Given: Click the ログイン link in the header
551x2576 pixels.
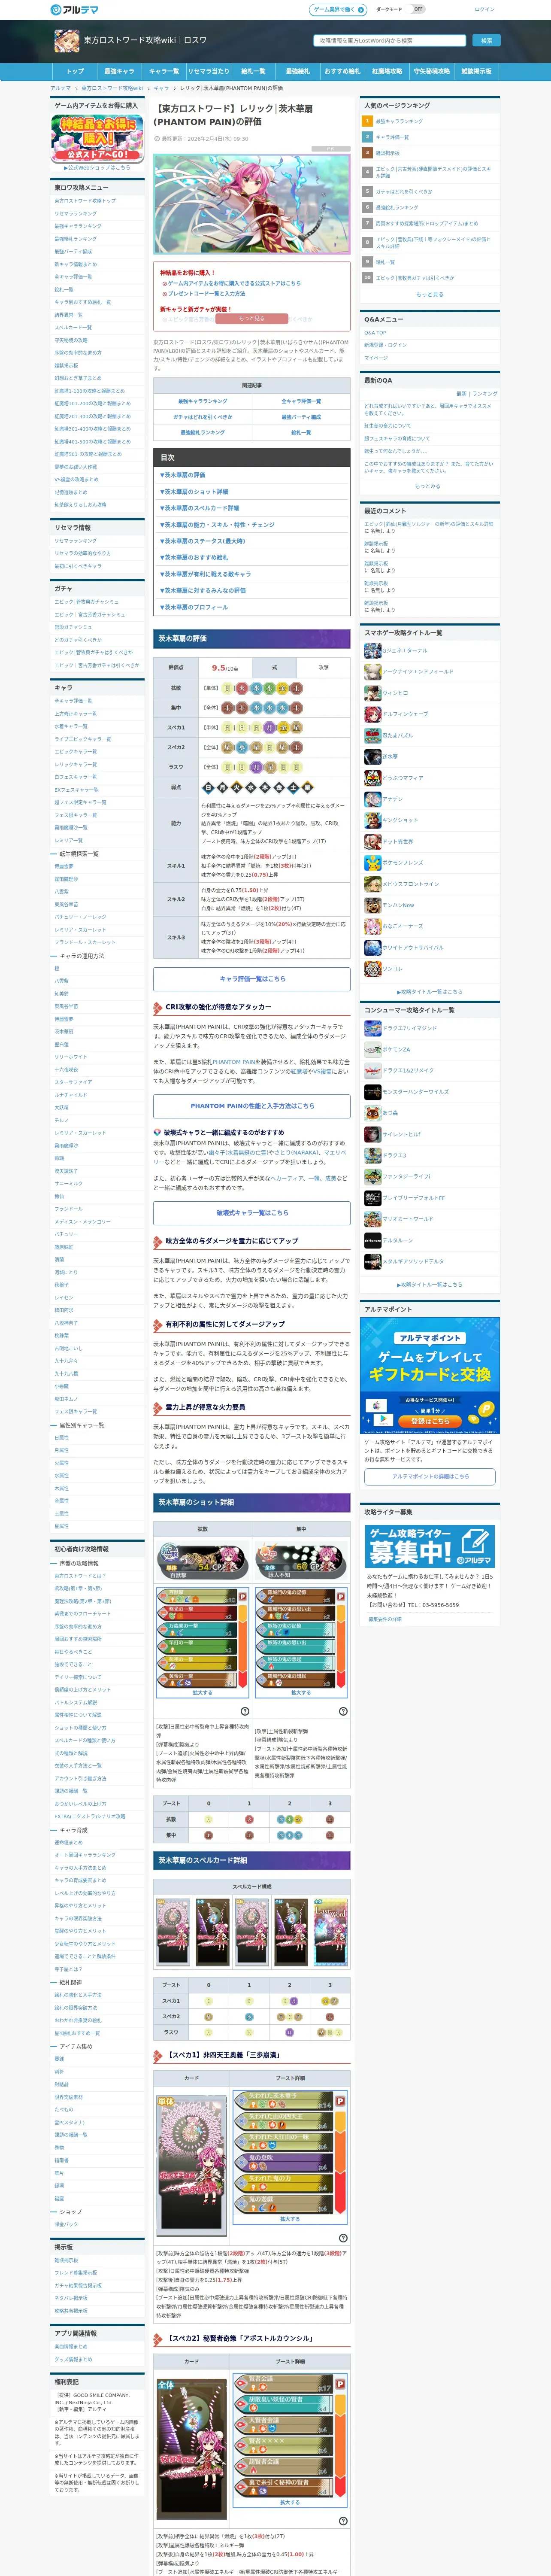Looking at the screenshot, I should pos(484,9).
